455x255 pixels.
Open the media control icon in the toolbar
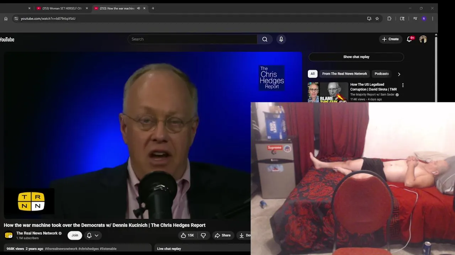415,18
